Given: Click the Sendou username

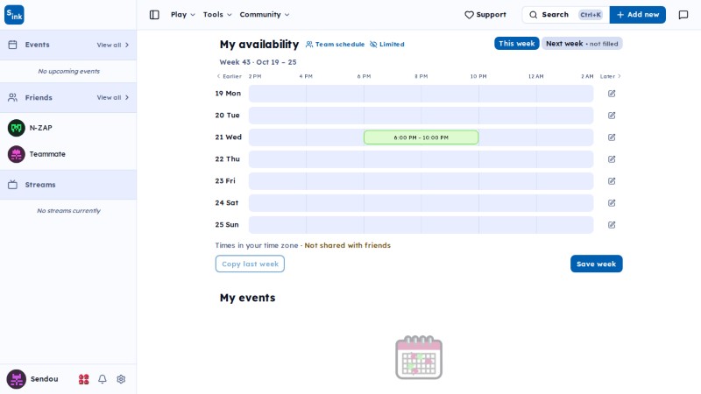Looking at the screenshot, I should 45,379.
